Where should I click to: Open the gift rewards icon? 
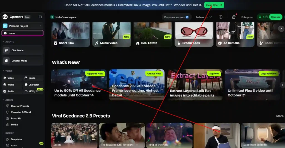pos(234,17)
